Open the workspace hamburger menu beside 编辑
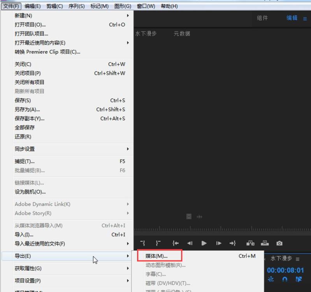Screen dimensions: 311x292 click(305, 19)
